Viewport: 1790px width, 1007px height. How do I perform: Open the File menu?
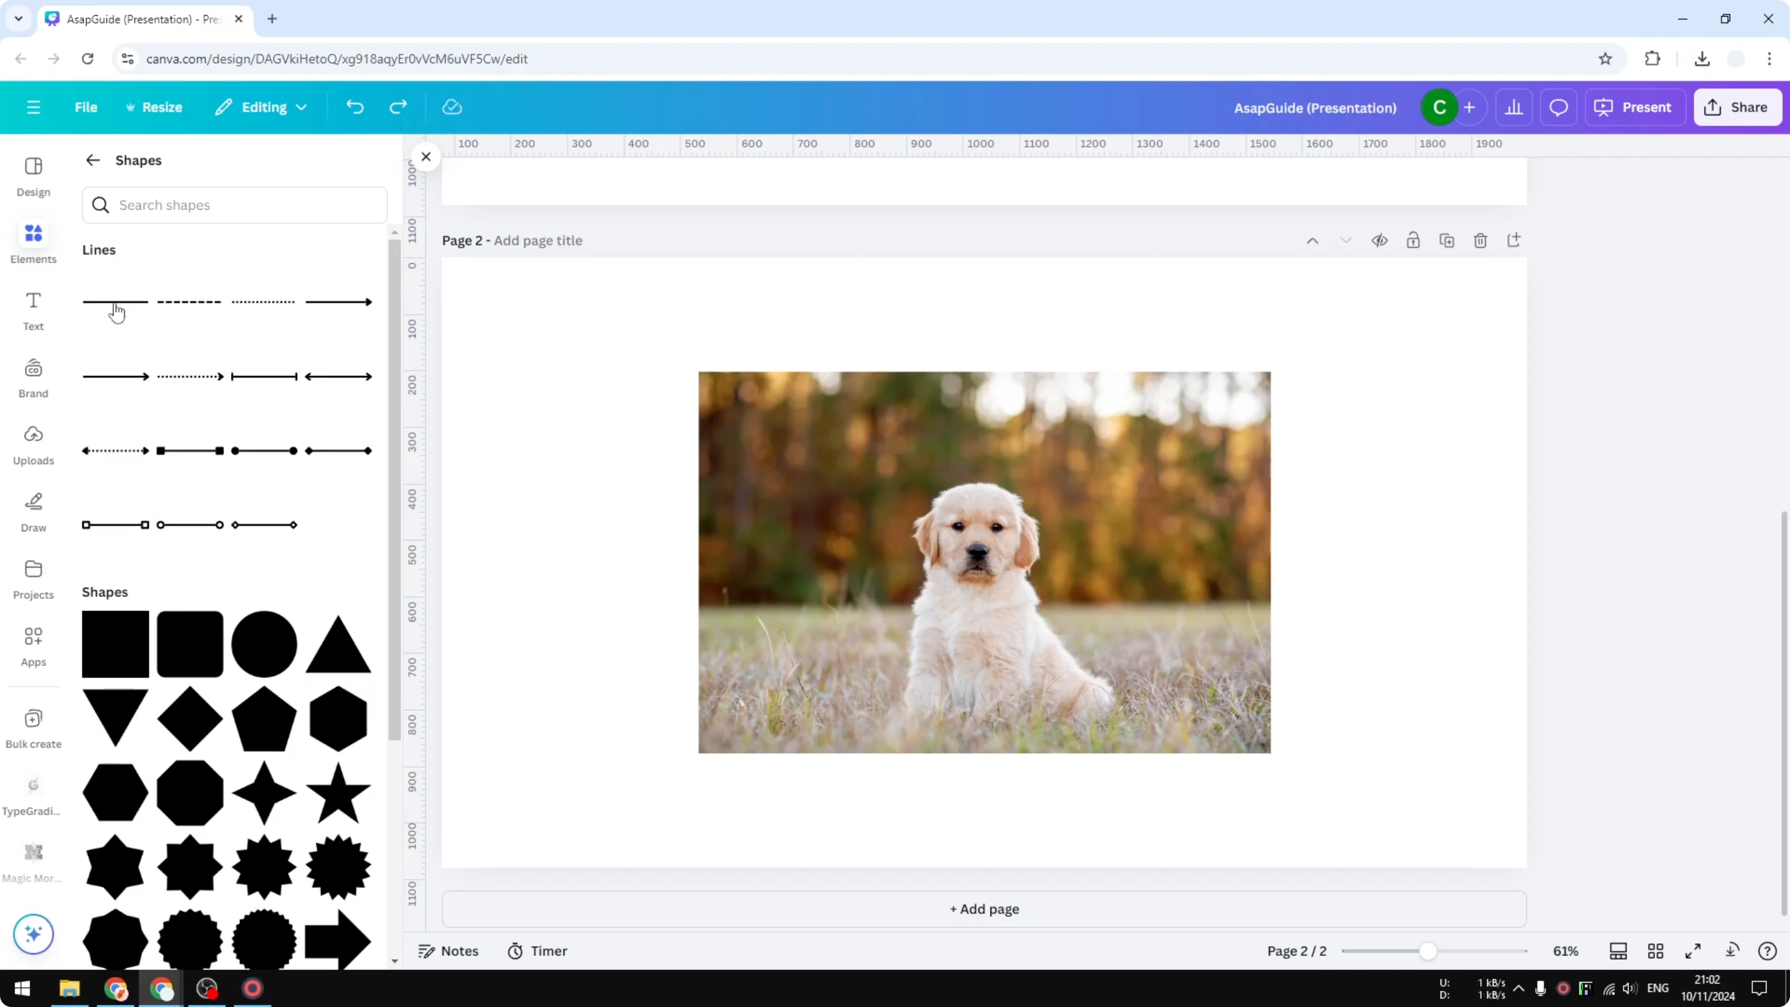click(x=86, y=107)
